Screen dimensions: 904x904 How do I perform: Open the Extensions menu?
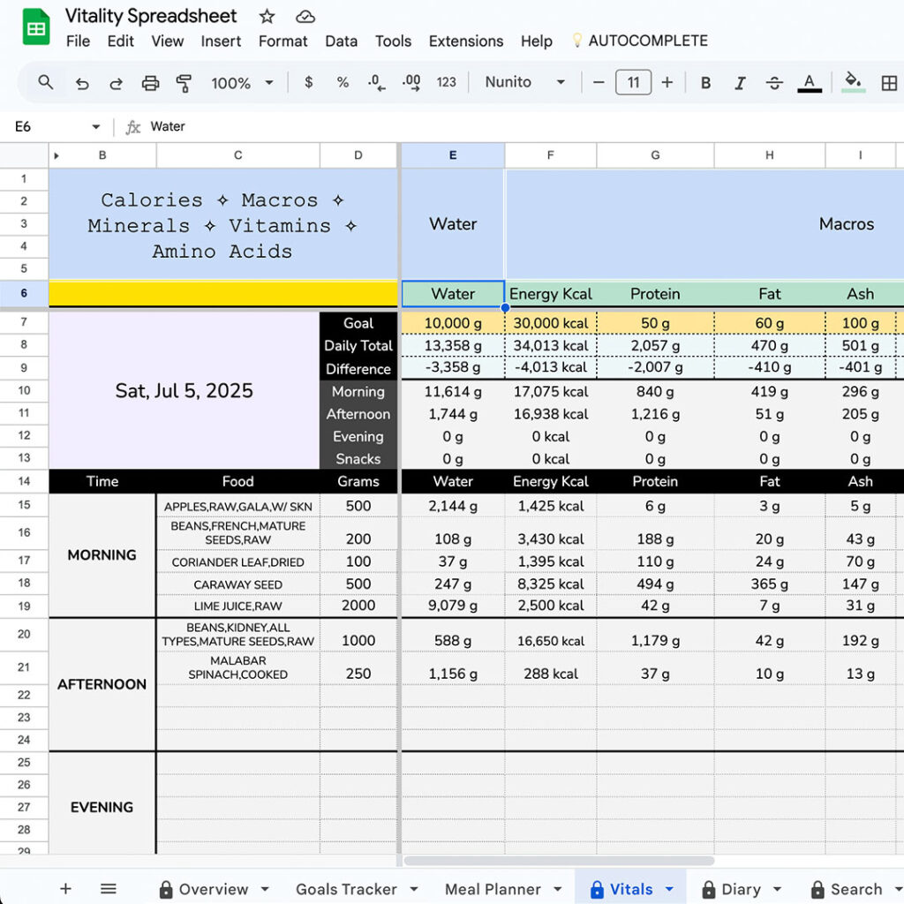coord(466,41)
